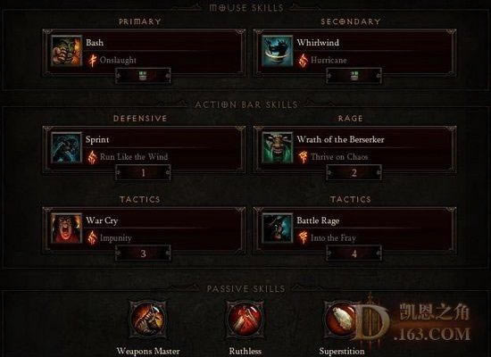The image size is (491, 357).
Task: Select the War Cry skill icon
Action: coord(67,228)
